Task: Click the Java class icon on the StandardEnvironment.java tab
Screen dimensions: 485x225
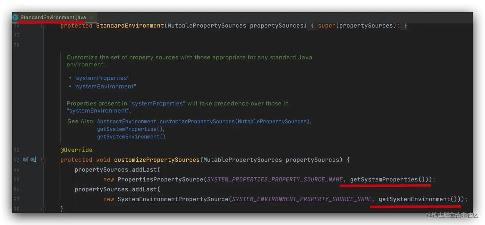Action: coord(15,17)
